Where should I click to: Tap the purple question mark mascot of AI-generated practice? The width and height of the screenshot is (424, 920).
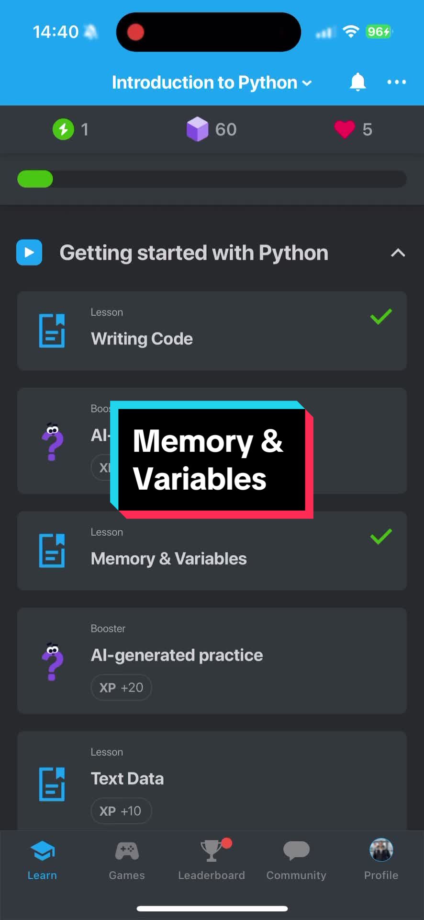click(x=53, y=661)
